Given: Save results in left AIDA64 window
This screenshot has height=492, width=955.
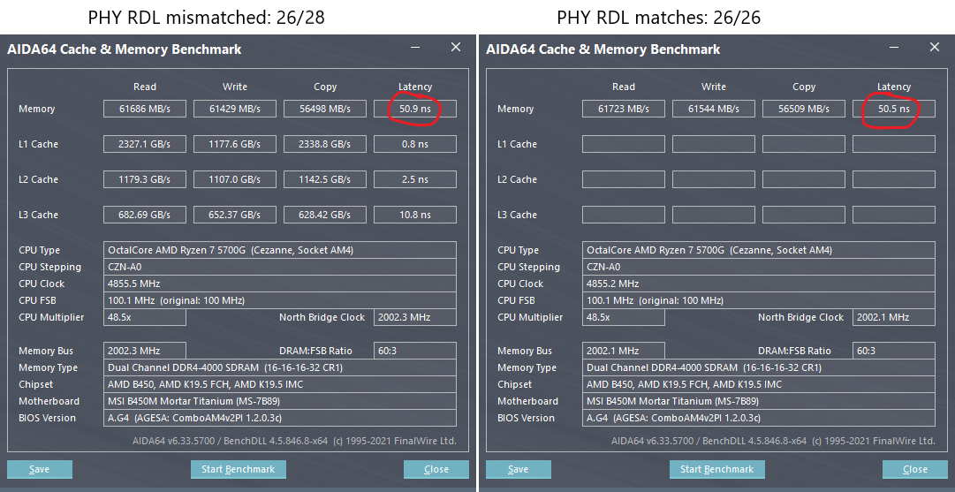Looking at the screenshot, I should (40, 469).
